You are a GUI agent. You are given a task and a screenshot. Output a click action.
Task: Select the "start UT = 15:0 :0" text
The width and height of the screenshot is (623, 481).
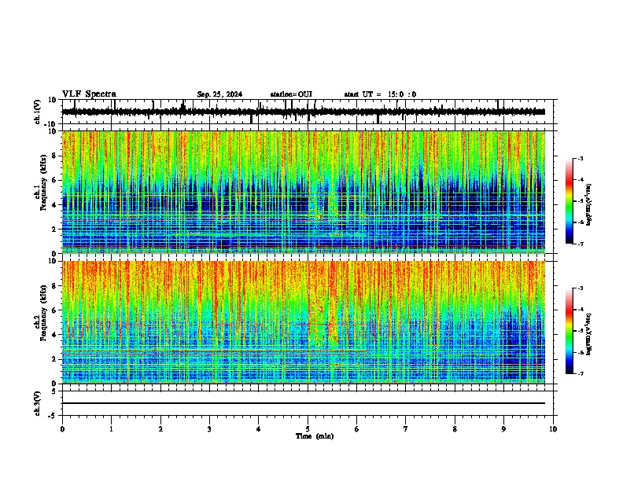click(380, 94)
